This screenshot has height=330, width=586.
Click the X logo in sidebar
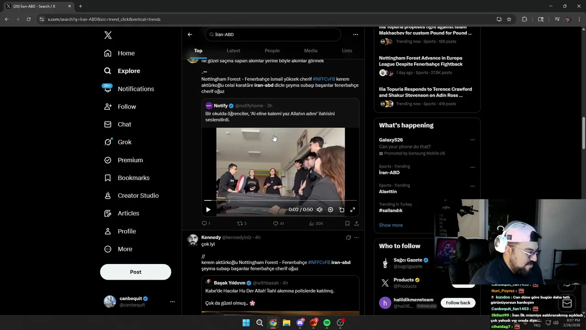pyautogui.click(x=108, y=35)
